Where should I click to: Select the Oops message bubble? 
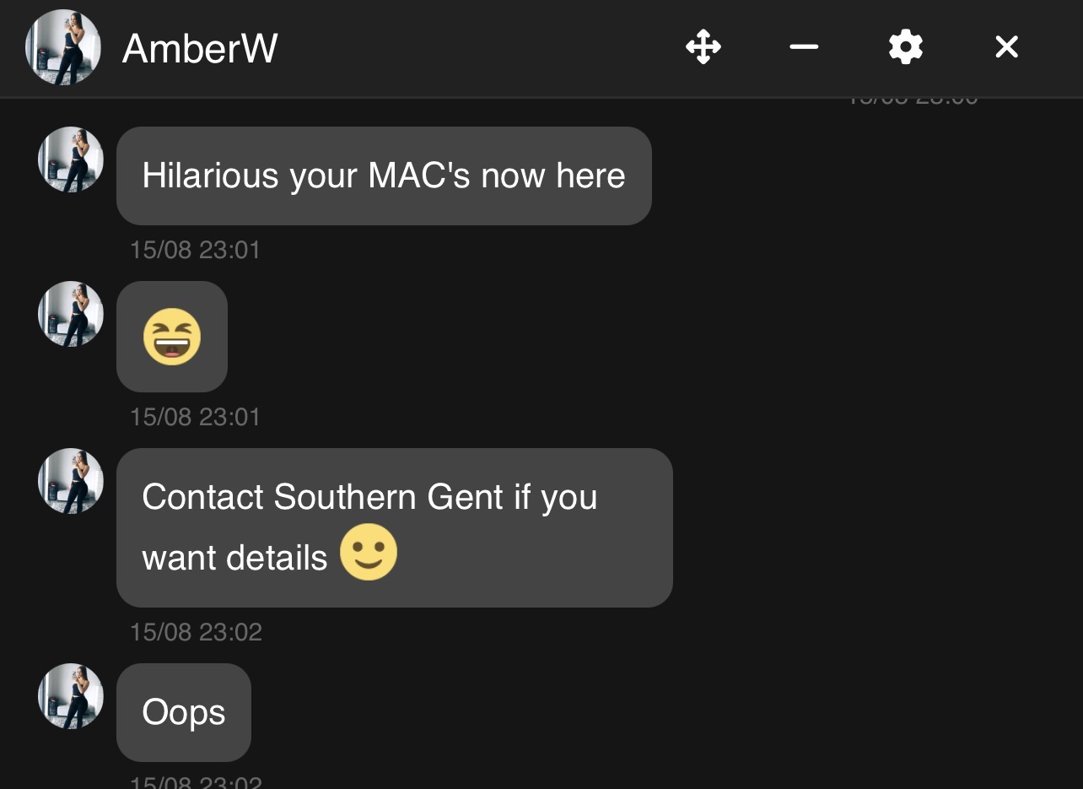pyautogui.click(x=184, y=712)
